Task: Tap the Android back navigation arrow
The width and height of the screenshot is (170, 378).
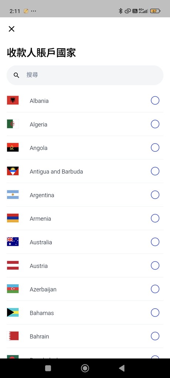Action: click(x=122, y=368)
